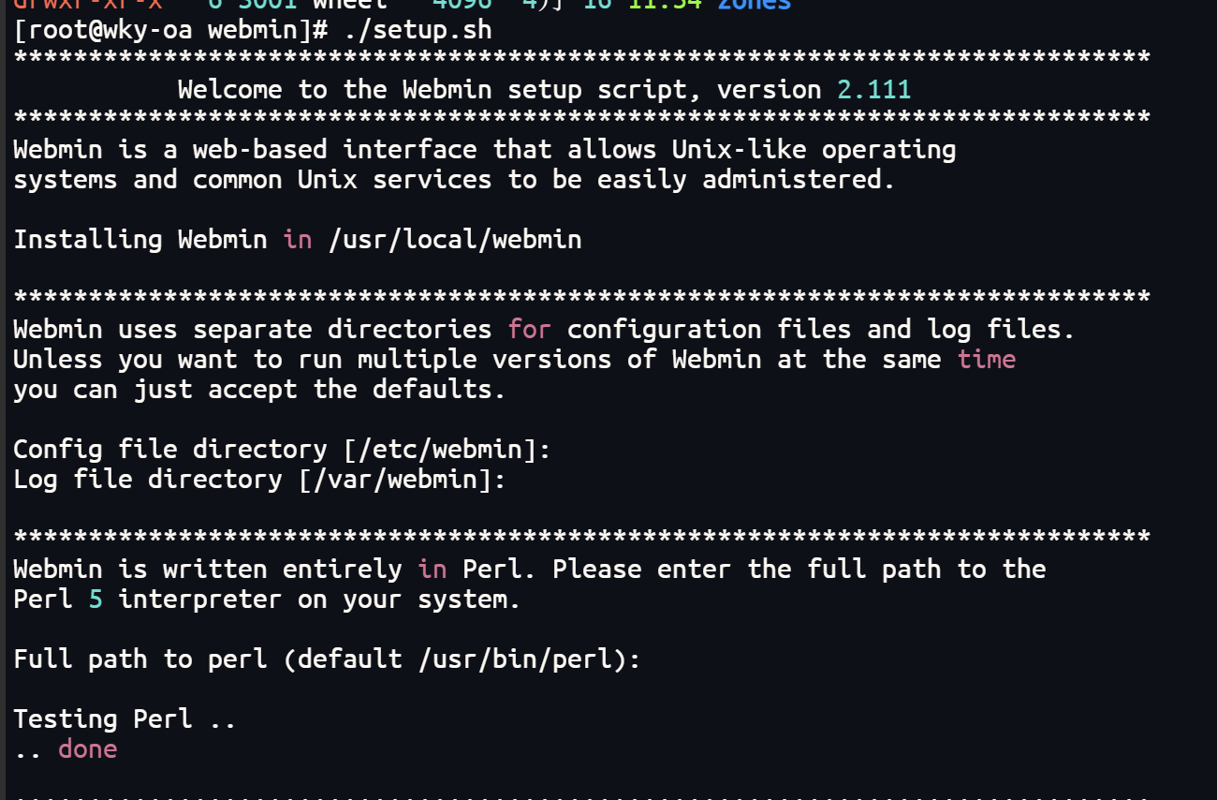Click the highlighted word "for"

point(530,330)
